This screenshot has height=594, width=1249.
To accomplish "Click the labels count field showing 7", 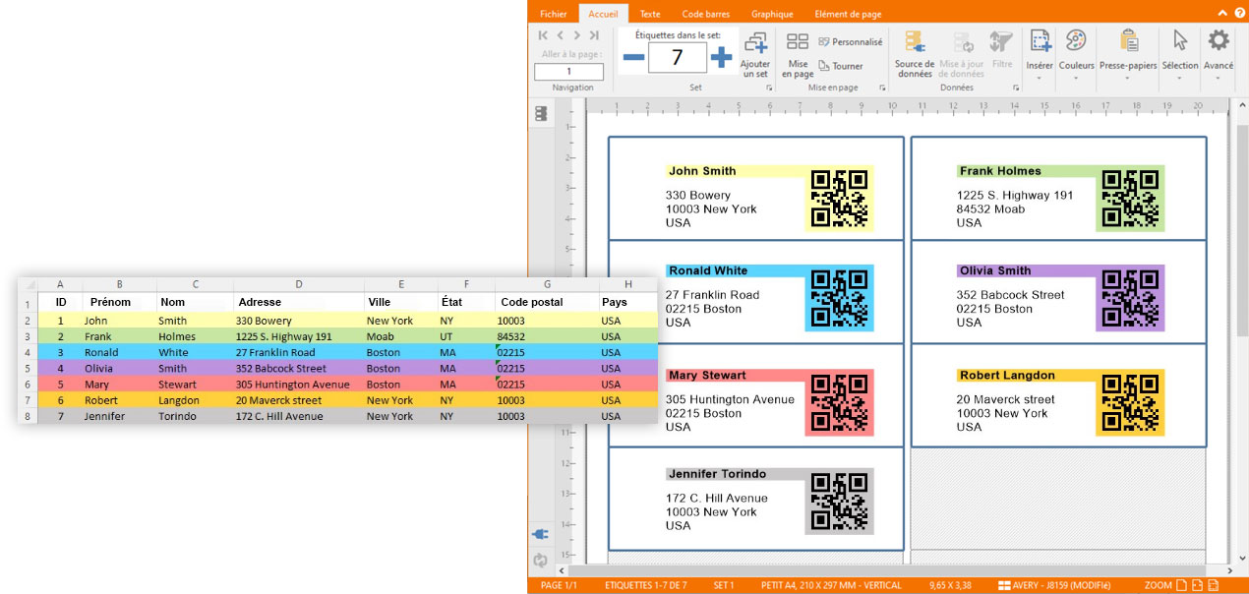I will coord(678,57).
